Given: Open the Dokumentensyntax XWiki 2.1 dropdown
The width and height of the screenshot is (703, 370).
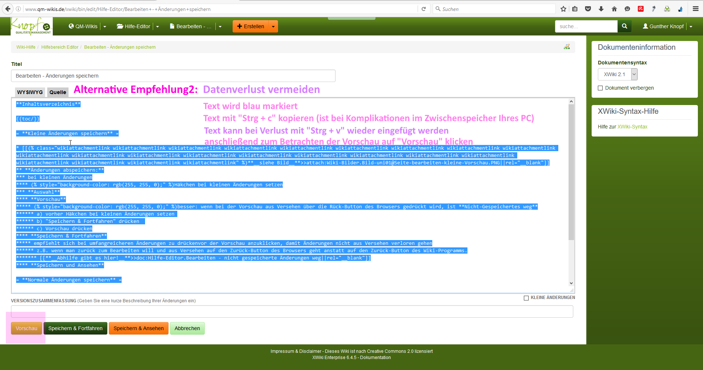Looking at the screenshot, I should (x=618, y=74).
